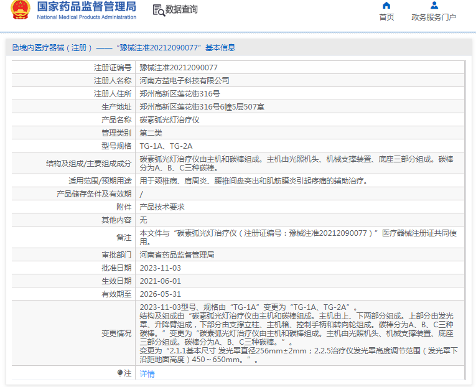Go to 首页 text link

[x=386, y=17]
